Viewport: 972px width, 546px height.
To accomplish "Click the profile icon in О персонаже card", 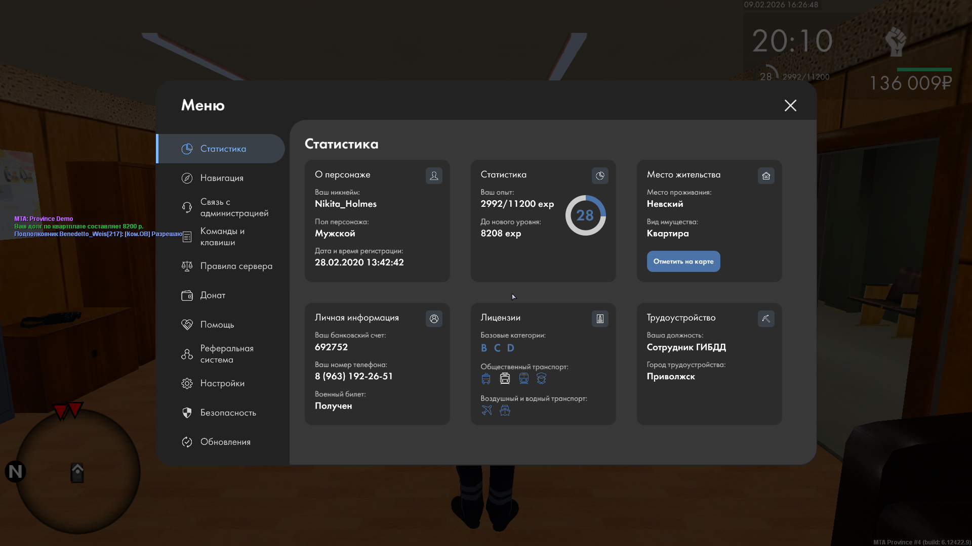I will point(434,175).
